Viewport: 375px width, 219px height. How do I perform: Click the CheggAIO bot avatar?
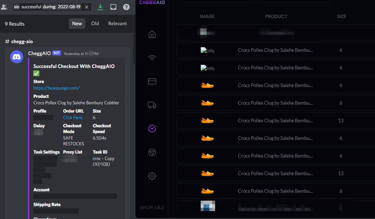(x=17, y=57)
